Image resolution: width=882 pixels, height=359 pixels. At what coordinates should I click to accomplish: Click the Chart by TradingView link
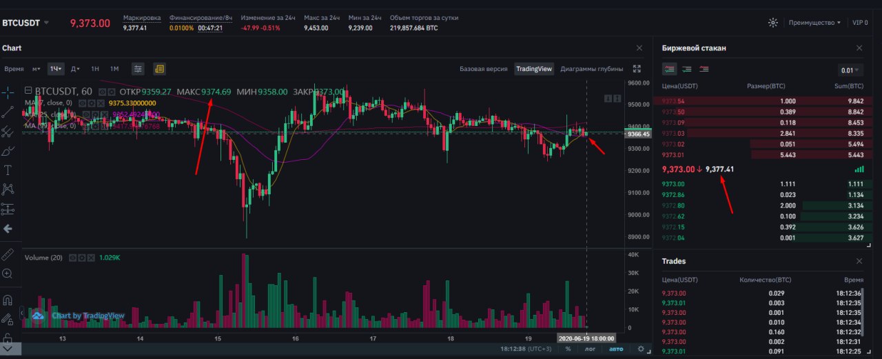coord(88,316)
